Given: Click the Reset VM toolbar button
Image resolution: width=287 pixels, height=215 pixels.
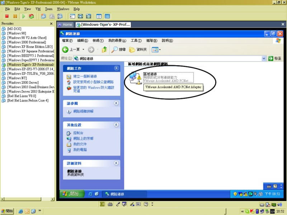Looking at the screenshot, I should tap(32, 16).
